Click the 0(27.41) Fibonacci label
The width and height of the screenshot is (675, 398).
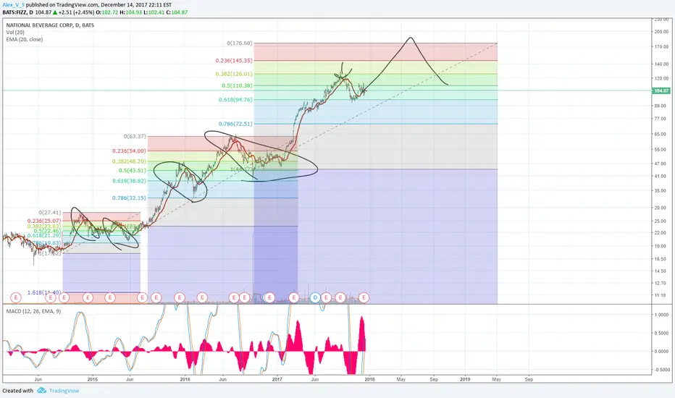click(x=50, y=213)
